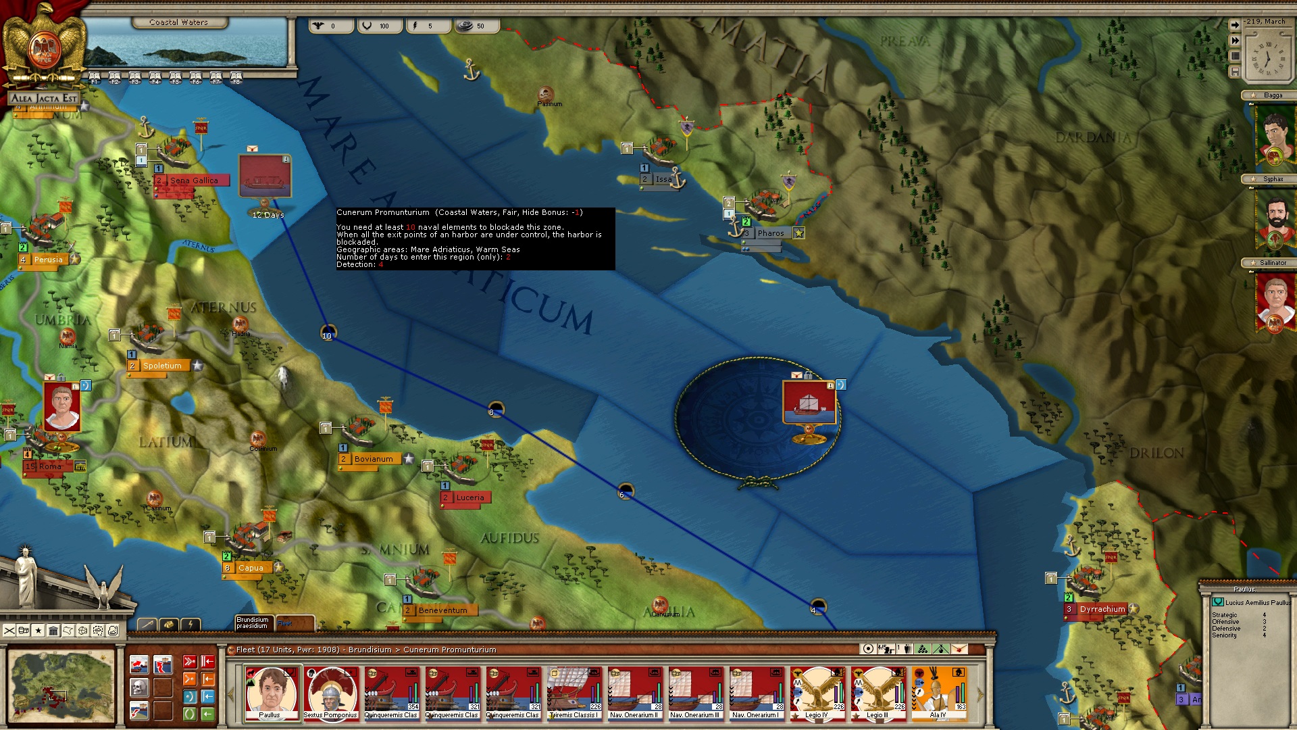Screen dimensions: 1297x730
Task: Click the next-turn arrow button beside the date
Action: (x=1235, y=24)
